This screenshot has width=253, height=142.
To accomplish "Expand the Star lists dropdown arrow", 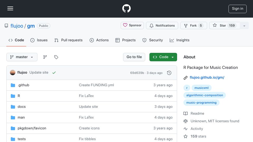I will (x=244, y=26).
